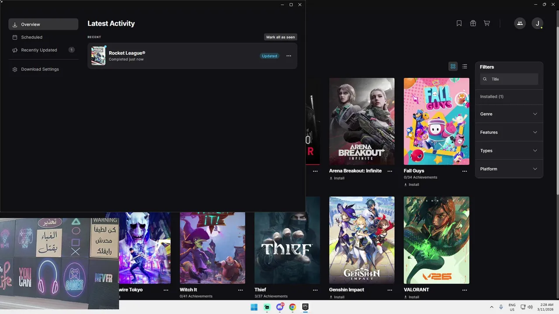
Task: Open the volume speaker tray icon
Action: click(530, 307)
